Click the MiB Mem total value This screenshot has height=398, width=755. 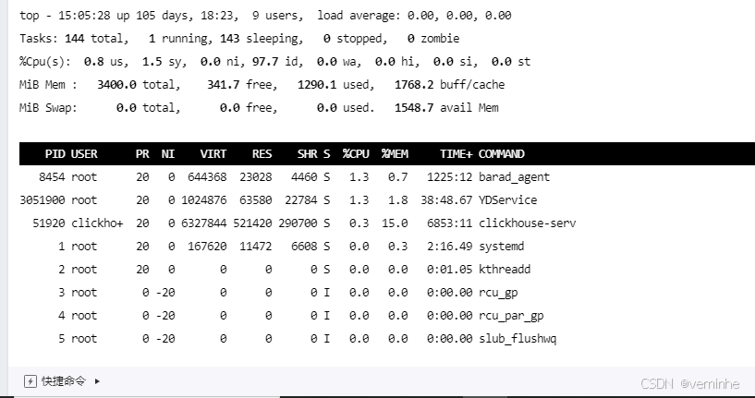click(x=116, y=85)
